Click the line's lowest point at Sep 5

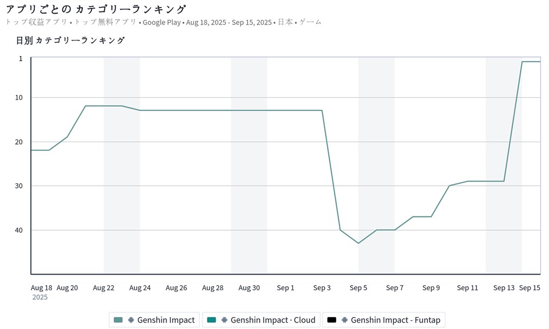pyautogui.click(x=359, y=243)
